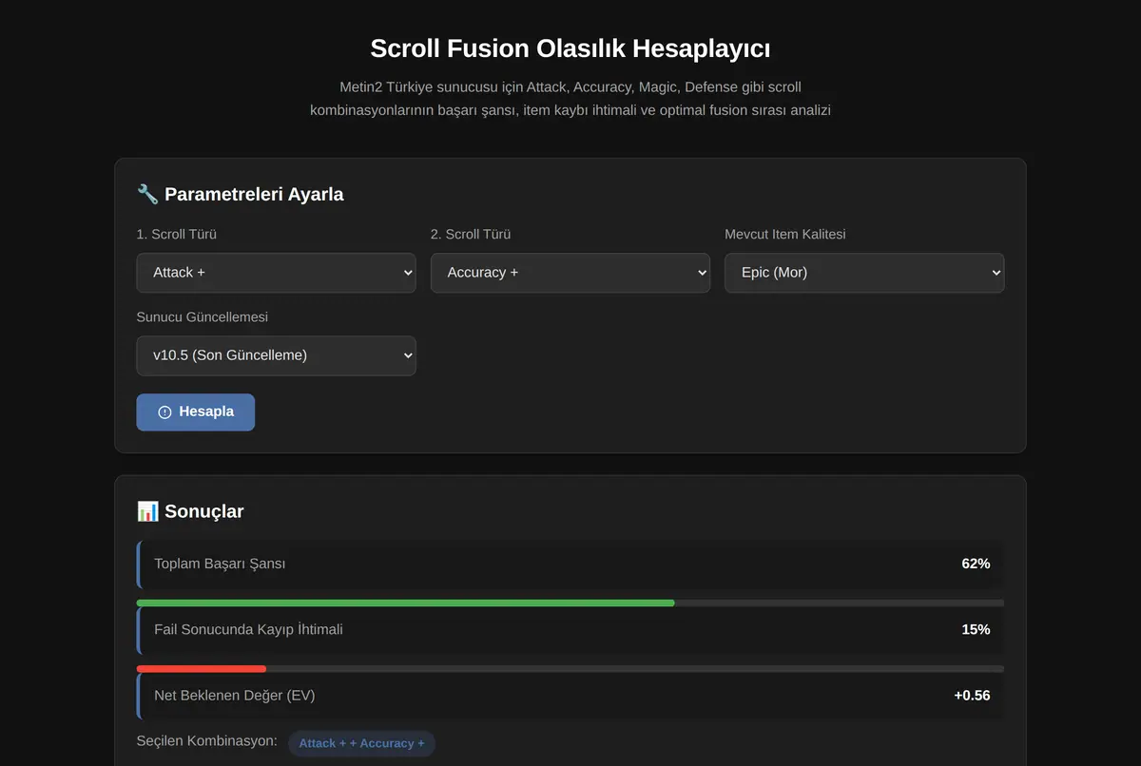Click the Sunucu Güncellemesi label
The width and height of the screenshot is (1141, 766).
click(x=202, y=317)
